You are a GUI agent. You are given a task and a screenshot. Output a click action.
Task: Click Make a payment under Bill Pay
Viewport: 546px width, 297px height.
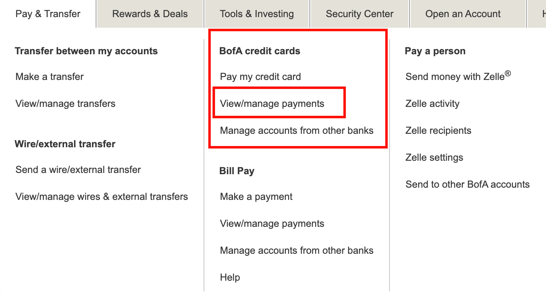pos(256,197)
